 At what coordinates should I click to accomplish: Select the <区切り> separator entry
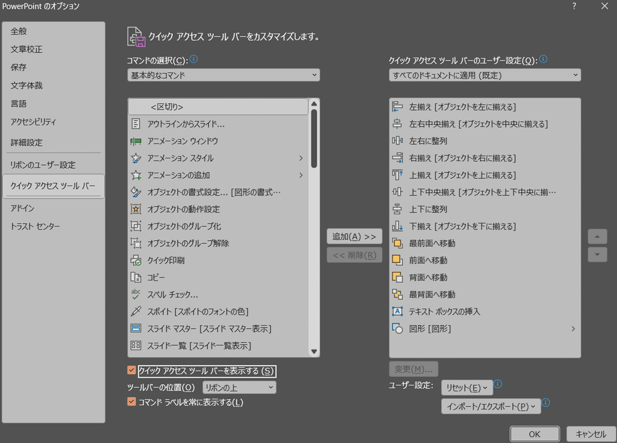pyautogui.click(x=218, y=107)
